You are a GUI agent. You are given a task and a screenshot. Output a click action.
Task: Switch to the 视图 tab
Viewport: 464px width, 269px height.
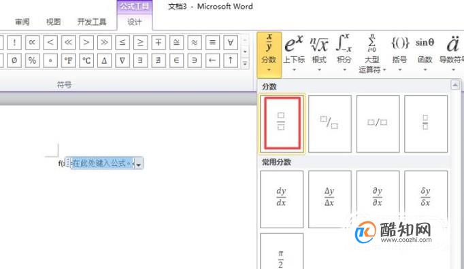[x=53, y=22]
